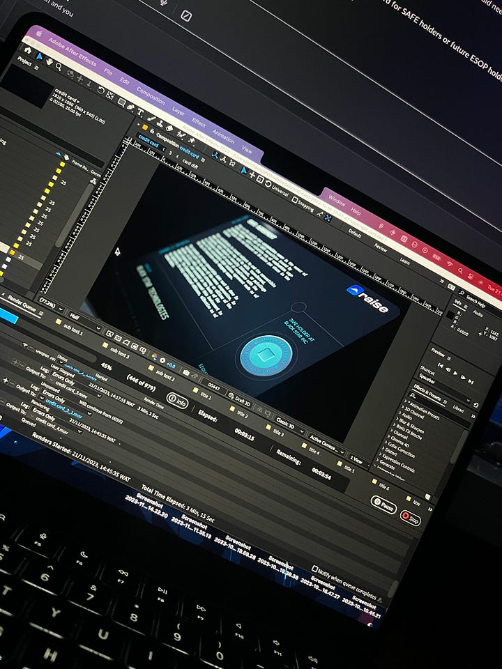Viewport: 502px width, 669px height.
Task: Select the Rotation tool
Action: pos(100,90)
